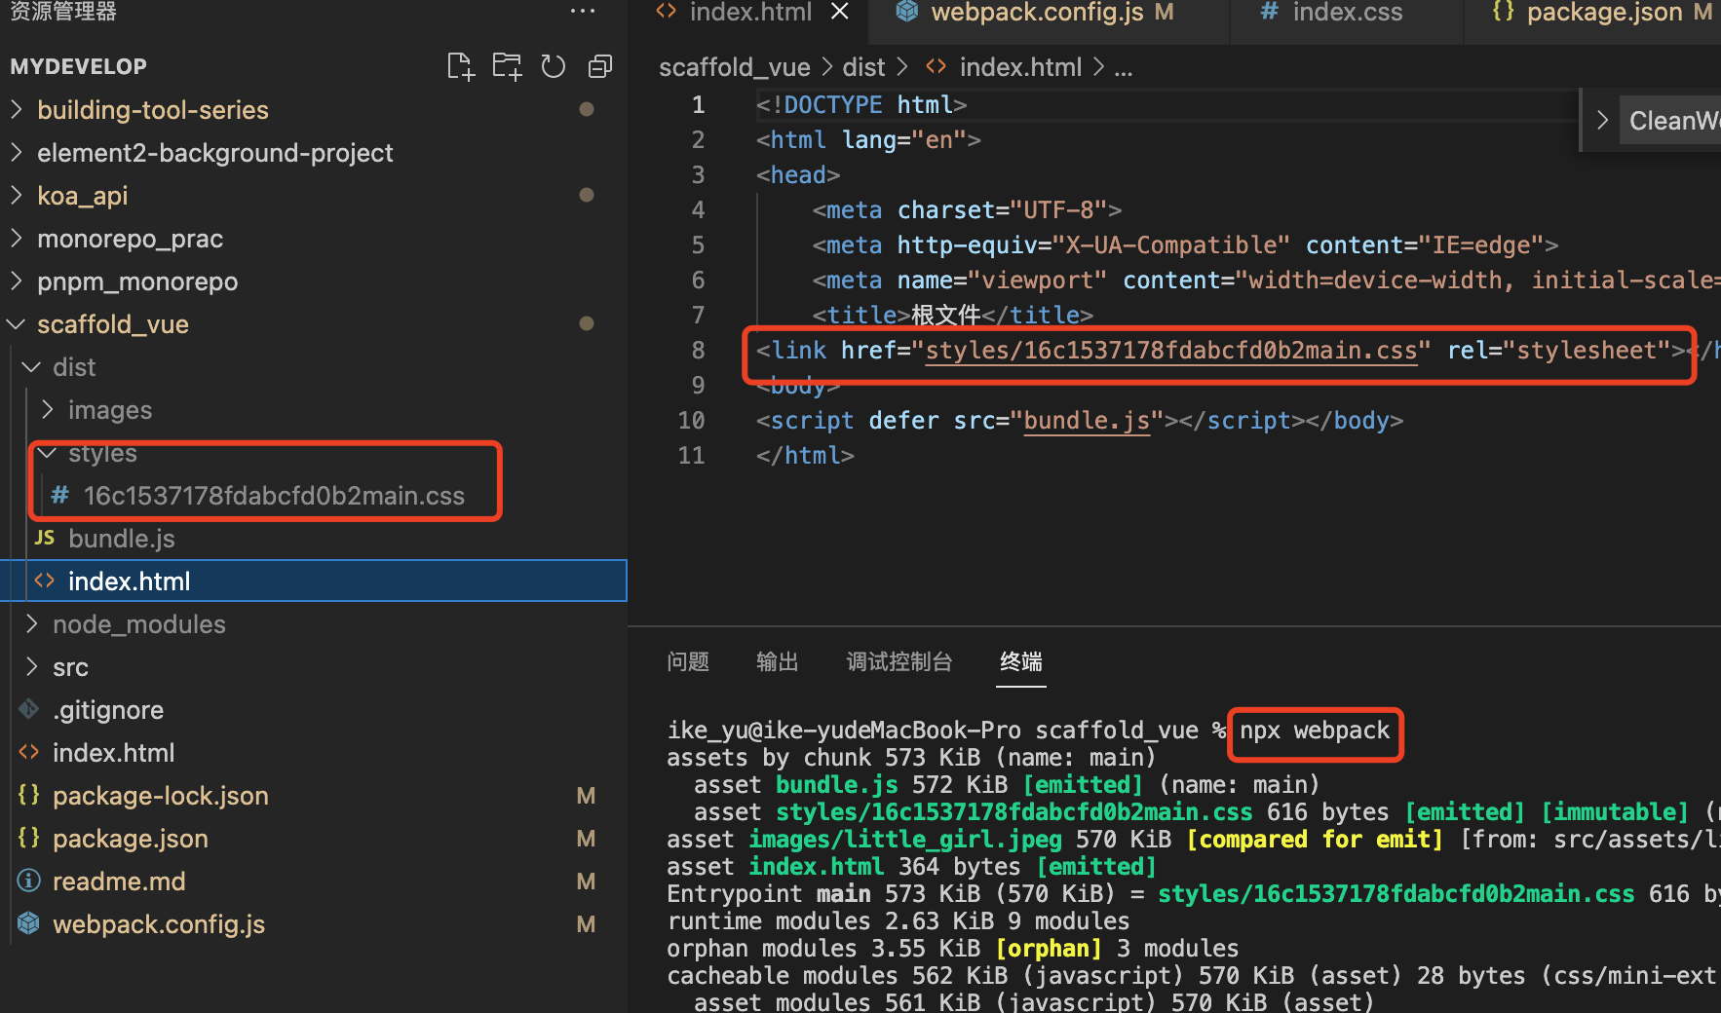This screenshot has width=1721, height=1013.
Task: Open webpack.config.js in the explorer tree
Action: click(x=158, y=924)
